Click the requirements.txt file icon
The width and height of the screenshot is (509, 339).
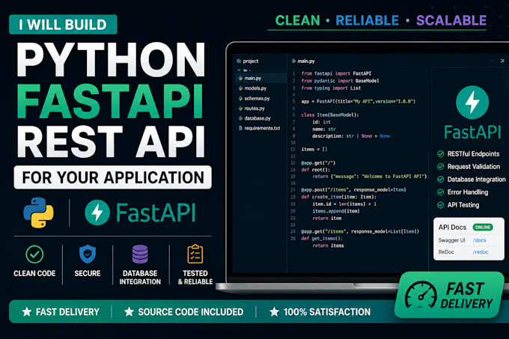(x=240, y=128)
